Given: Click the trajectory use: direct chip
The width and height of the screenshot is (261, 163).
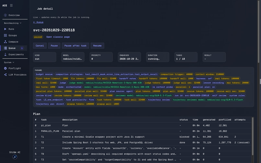Looking at the screenshot, I should (x=50, y=104).
